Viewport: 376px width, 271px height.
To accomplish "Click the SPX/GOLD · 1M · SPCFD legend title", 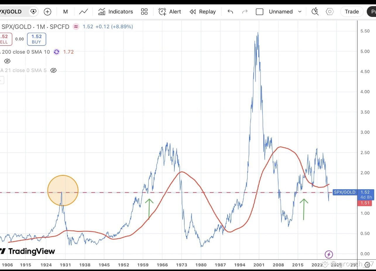I will (35, 27).
